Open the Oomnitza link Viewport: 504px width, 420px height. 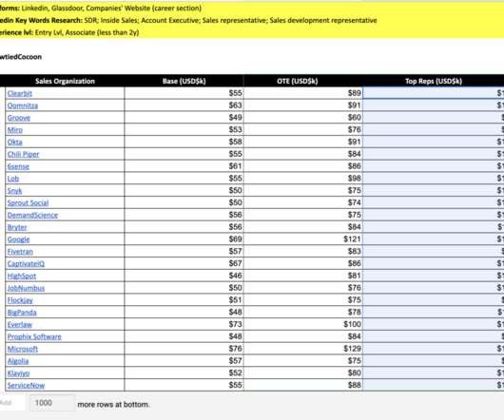tap(23, 105)
